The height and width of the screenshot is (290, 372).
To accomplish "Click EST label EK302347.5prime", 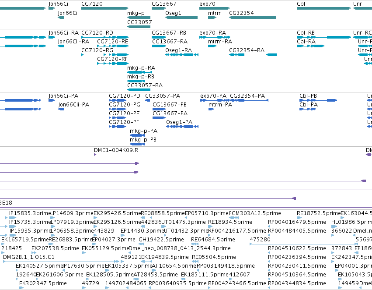I will (43, 283).
